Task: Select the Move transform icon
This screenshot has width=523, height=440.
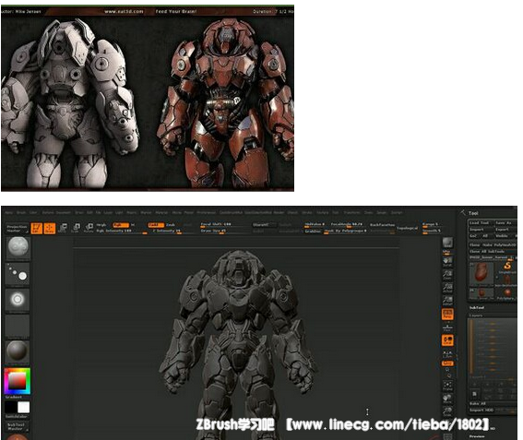Action: pyautogui.click(x=63, y=228)
